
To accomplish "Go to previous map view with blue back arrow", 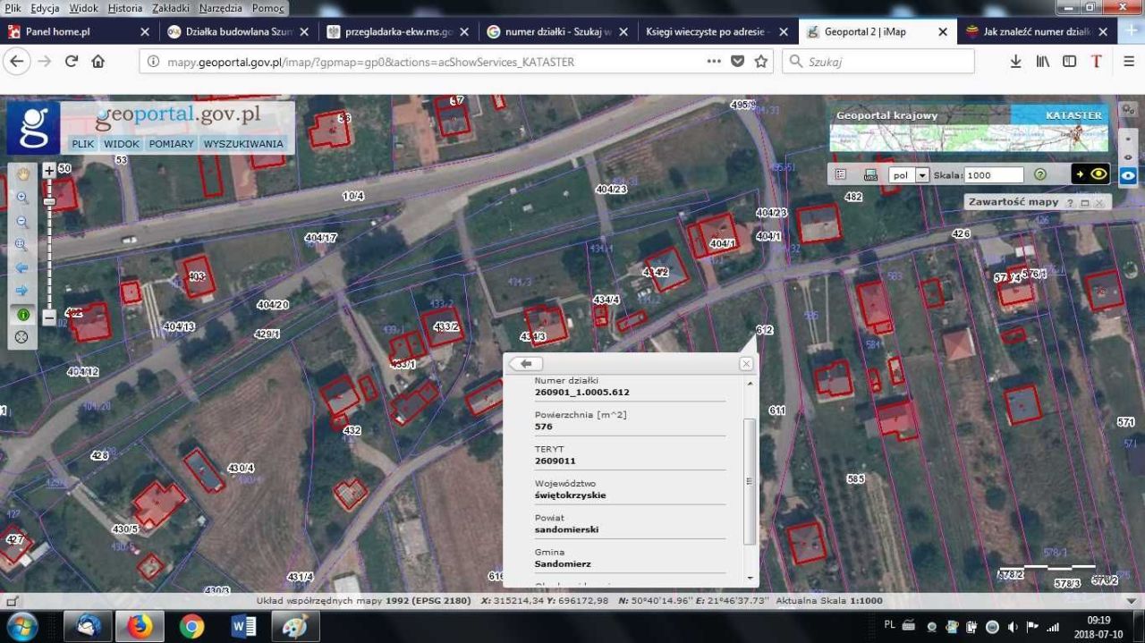I will (x=23, y=267).
